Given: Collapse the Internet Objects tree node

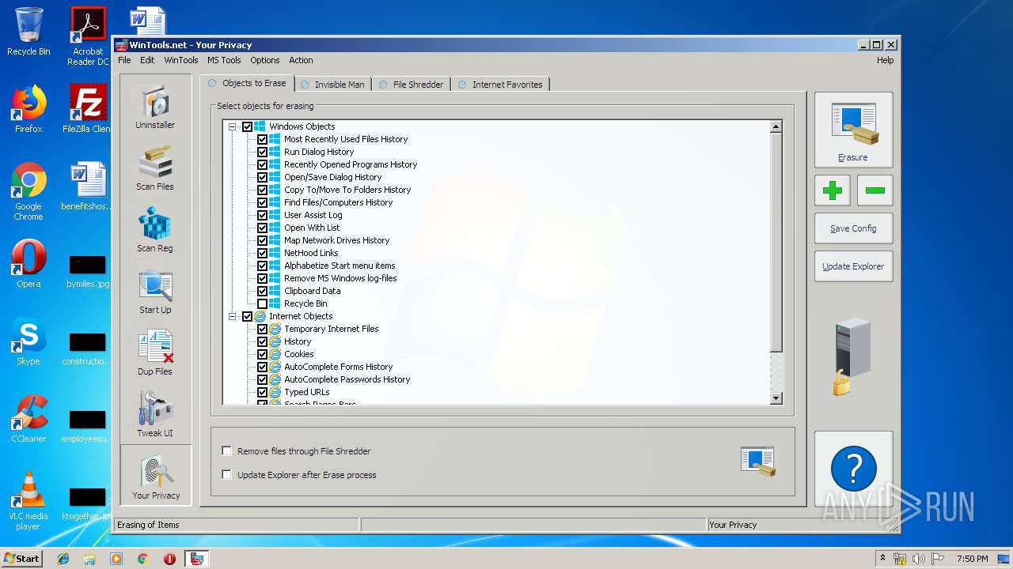Looking at the screenshot, I should pos(233,316).
